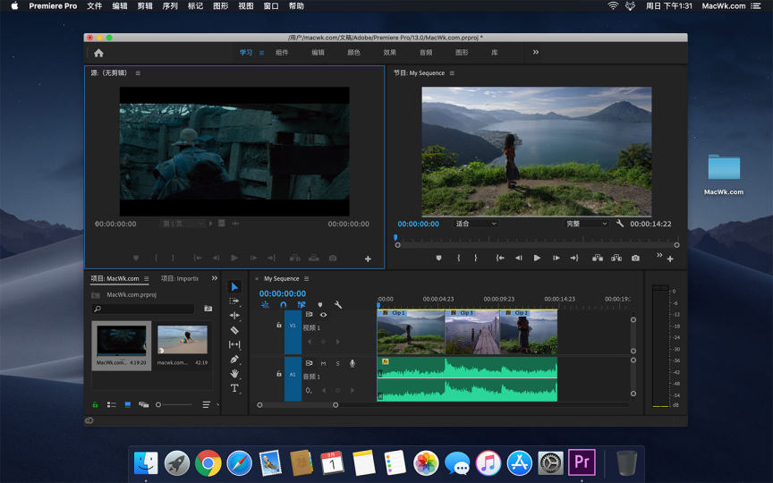Screen dimensions: 773x483
Task: Click new bin icon beside project search
Action: tap(208, 309)
